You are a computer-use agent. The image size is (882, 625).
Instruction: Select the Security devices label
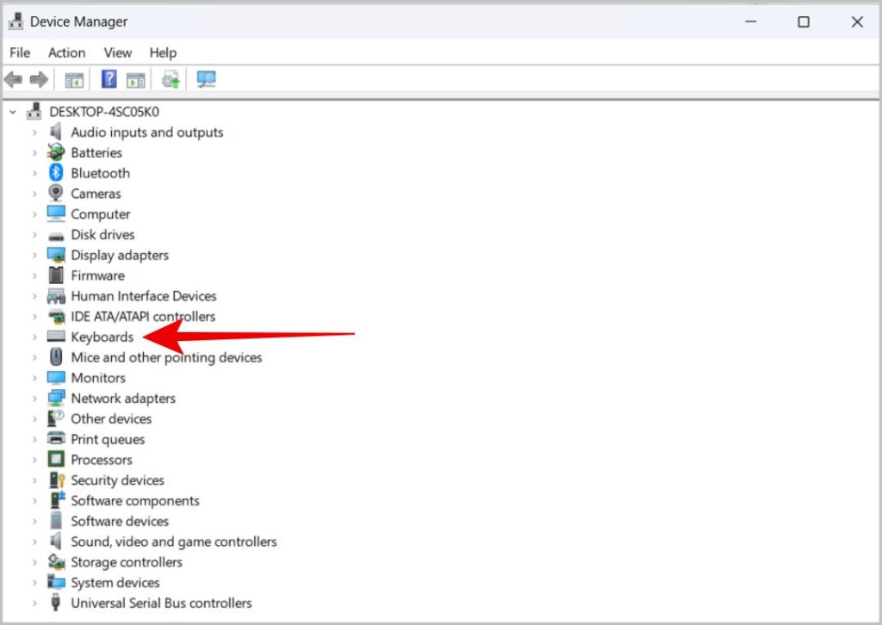click(117, 480)
